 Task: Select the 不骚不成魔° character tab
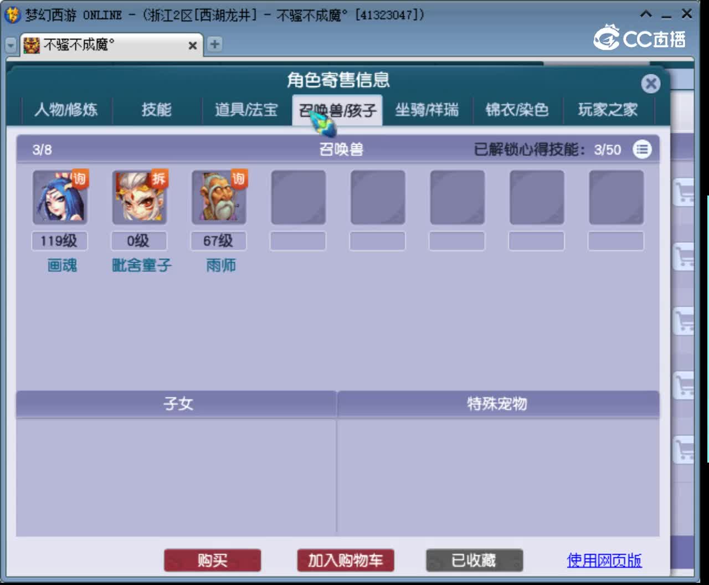pyautogui.click(x=111, y=44)
